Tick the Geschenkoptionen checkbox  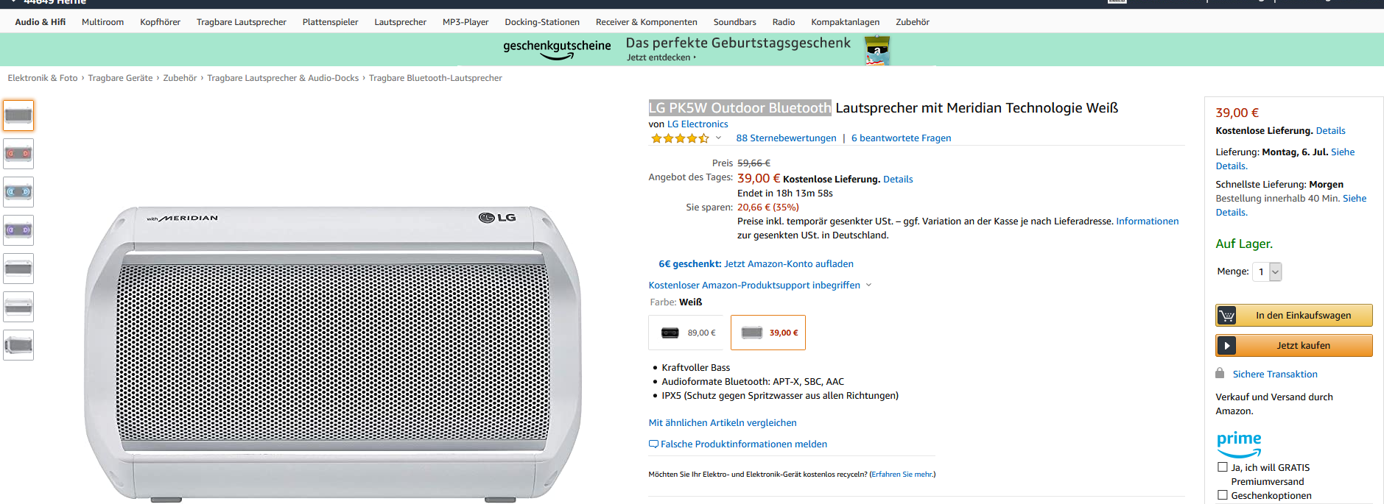(1223, 495)
